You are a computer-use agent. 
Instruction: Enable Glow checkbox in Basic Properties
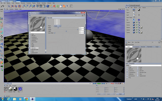click(138, 74)
